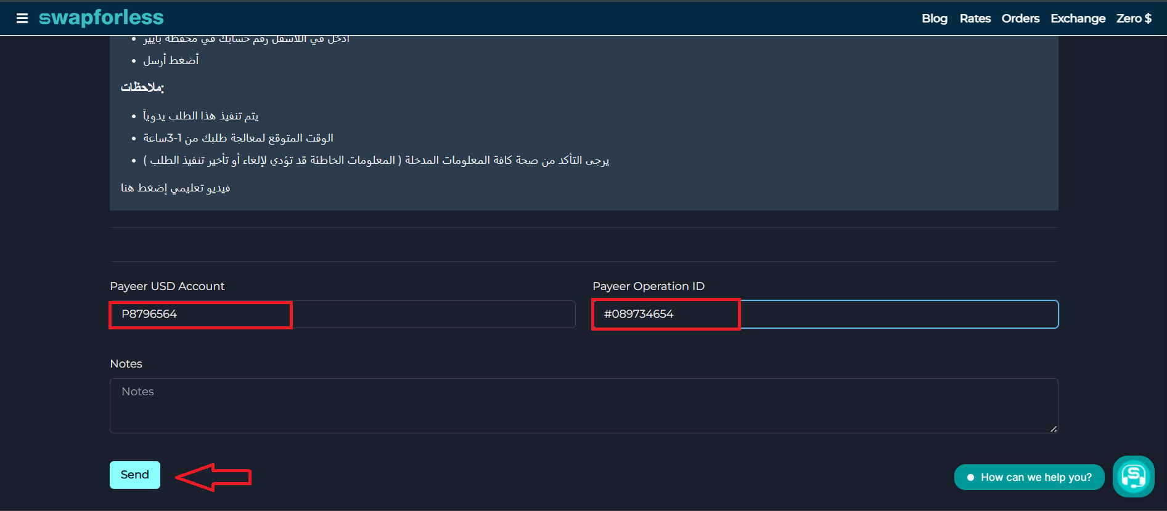Viewport: 1167px width, 511px height.
Task: Click the "Payeer USD Account" label
Action: (167, 286)
